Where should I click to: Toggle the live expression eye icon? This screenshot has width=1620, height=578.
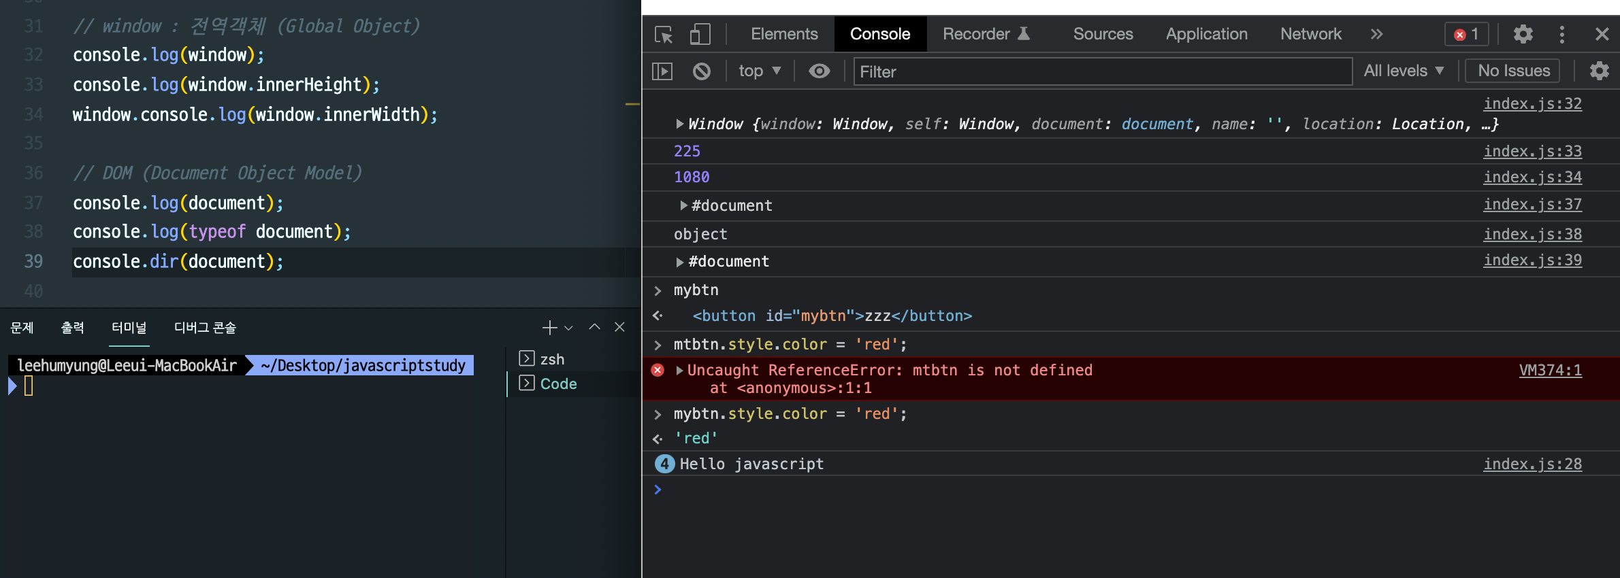click(819, 71)
